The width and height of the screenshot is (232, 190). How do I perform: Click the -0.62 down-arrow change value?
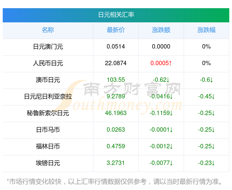tap(161, 80)
